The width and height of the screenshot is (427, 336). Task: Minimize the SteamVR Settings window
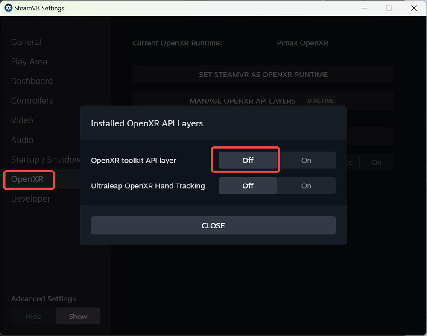[364, 8]
